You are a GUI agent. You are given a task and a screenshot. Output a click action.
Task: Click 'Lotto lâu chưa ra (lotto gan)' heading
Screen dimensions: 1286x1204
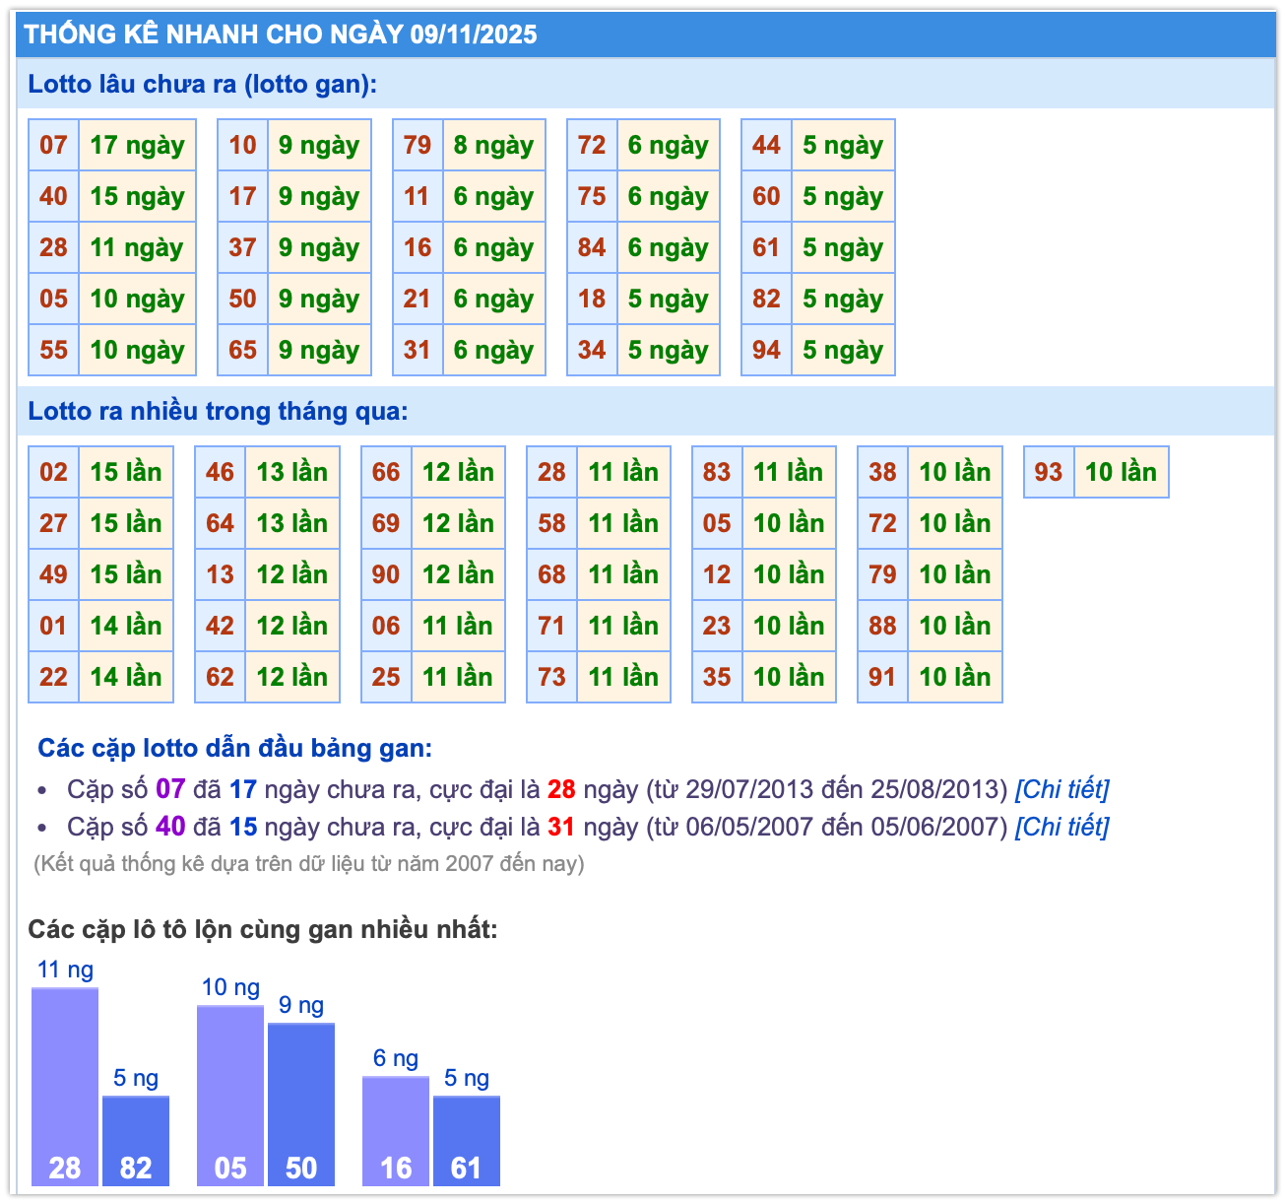point(202,84)
